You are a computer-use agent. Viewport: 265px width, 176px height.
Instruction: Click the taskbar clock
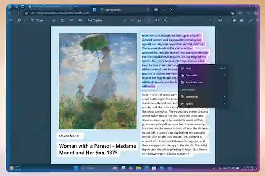[248, 168]
